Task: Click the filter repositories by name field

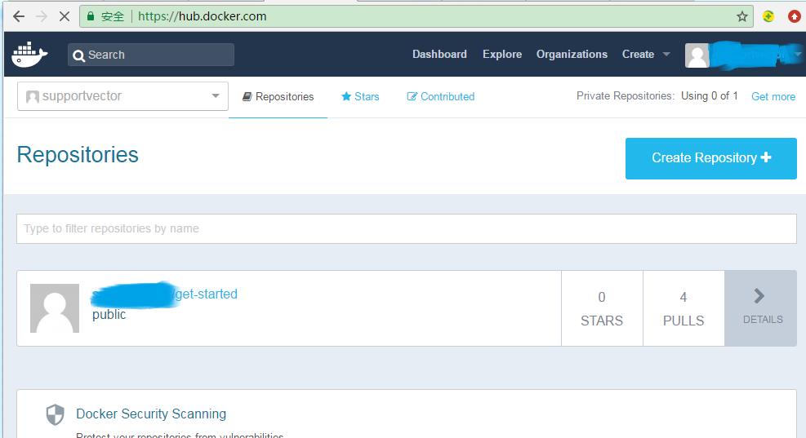Action: [407, 228]
